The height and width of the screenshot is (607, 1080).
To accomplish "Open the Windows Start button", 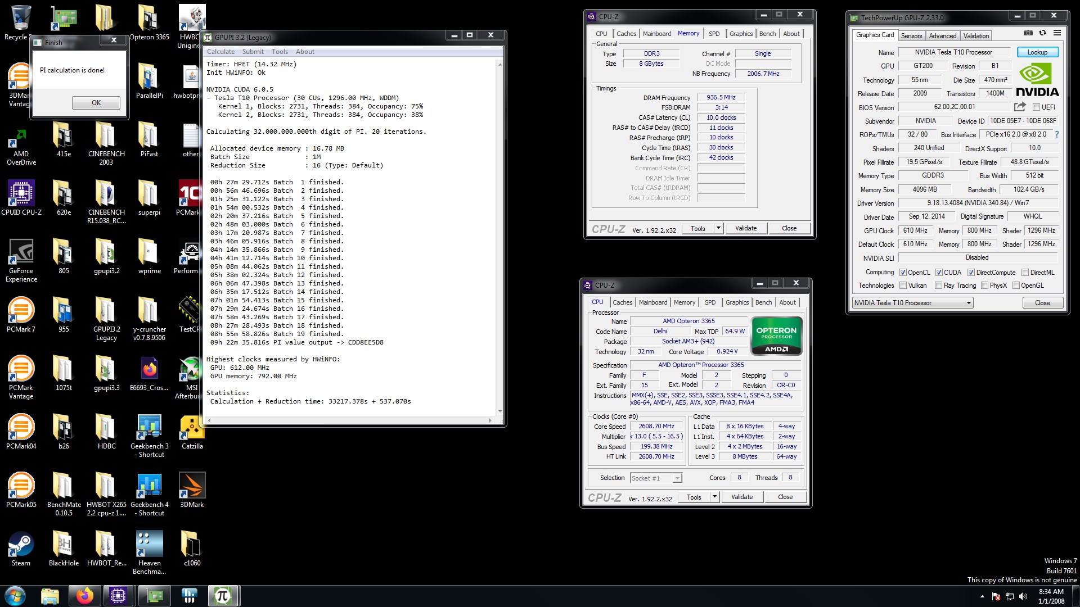I will (x=15, y=596).
